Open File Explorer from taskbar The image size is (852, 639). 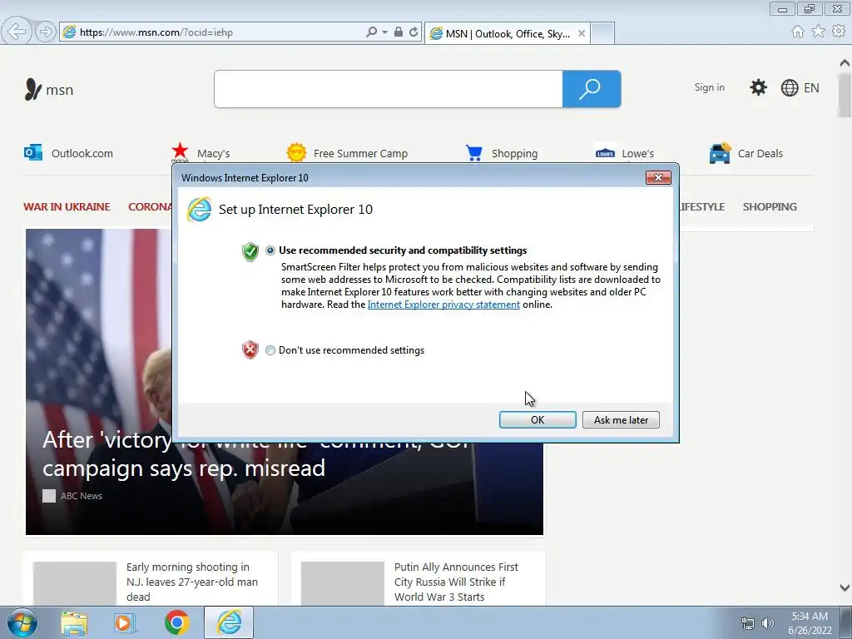click(74, 623)
